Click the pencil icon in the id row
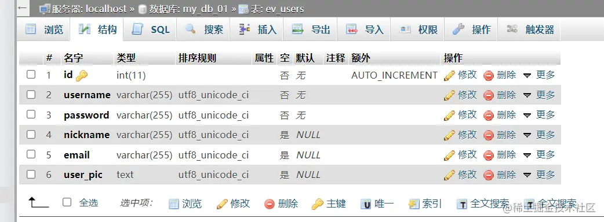The height and width of the screenshot is (222, 604). 449,76
